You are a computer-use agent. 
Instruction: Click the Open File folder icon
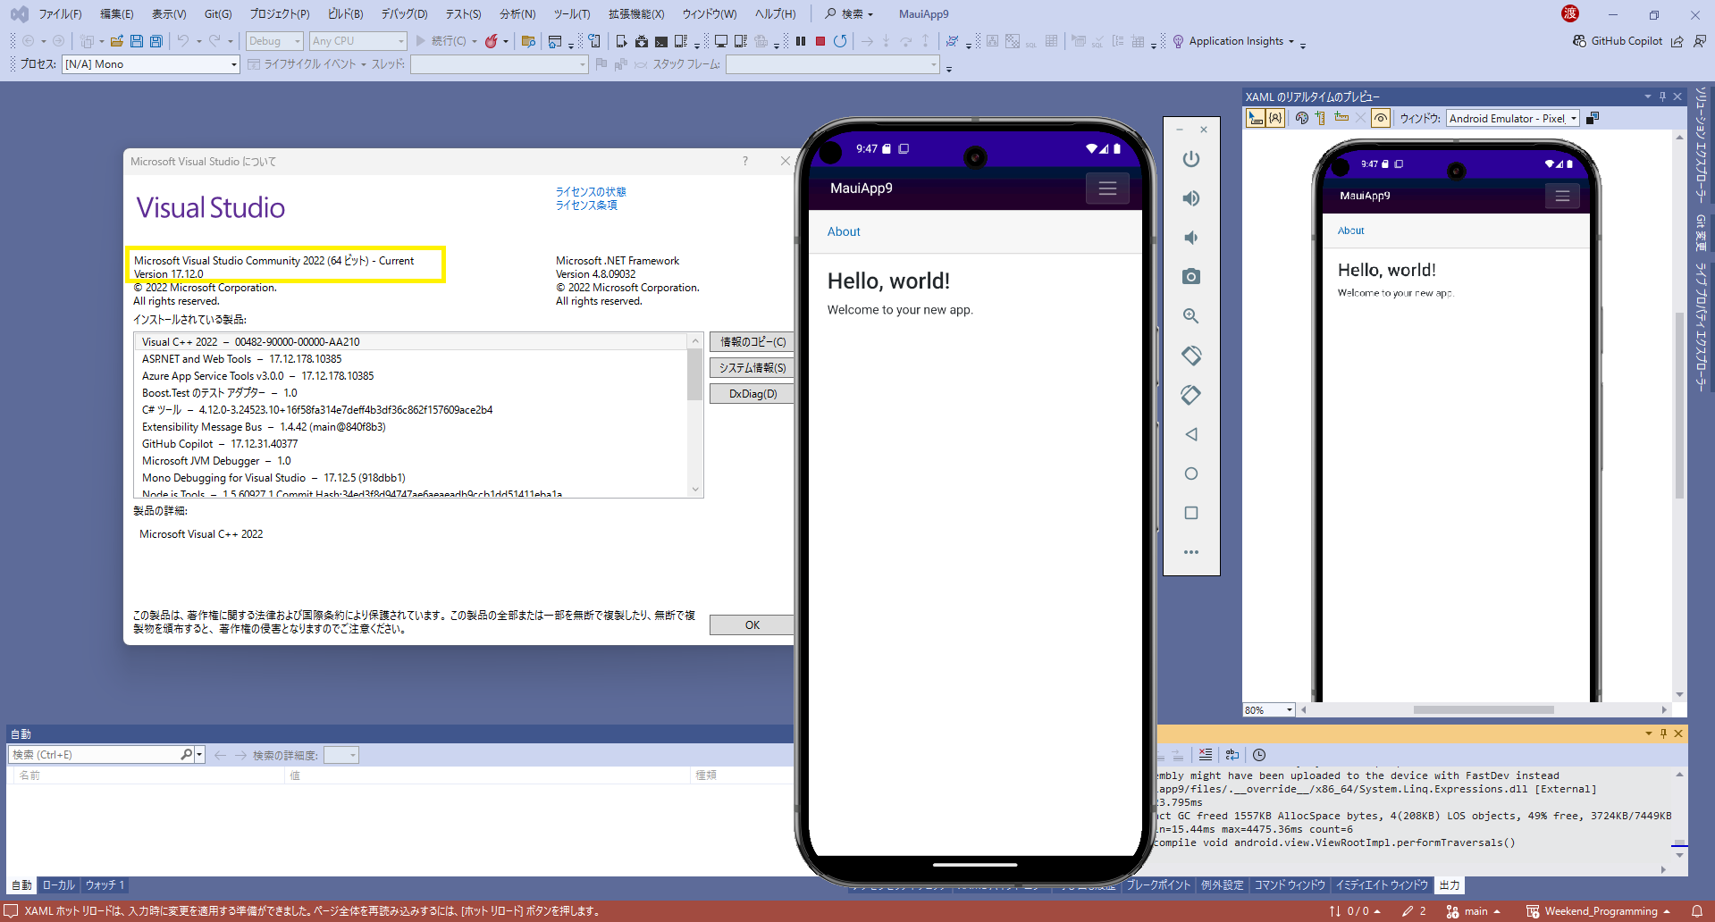(117, 41)
